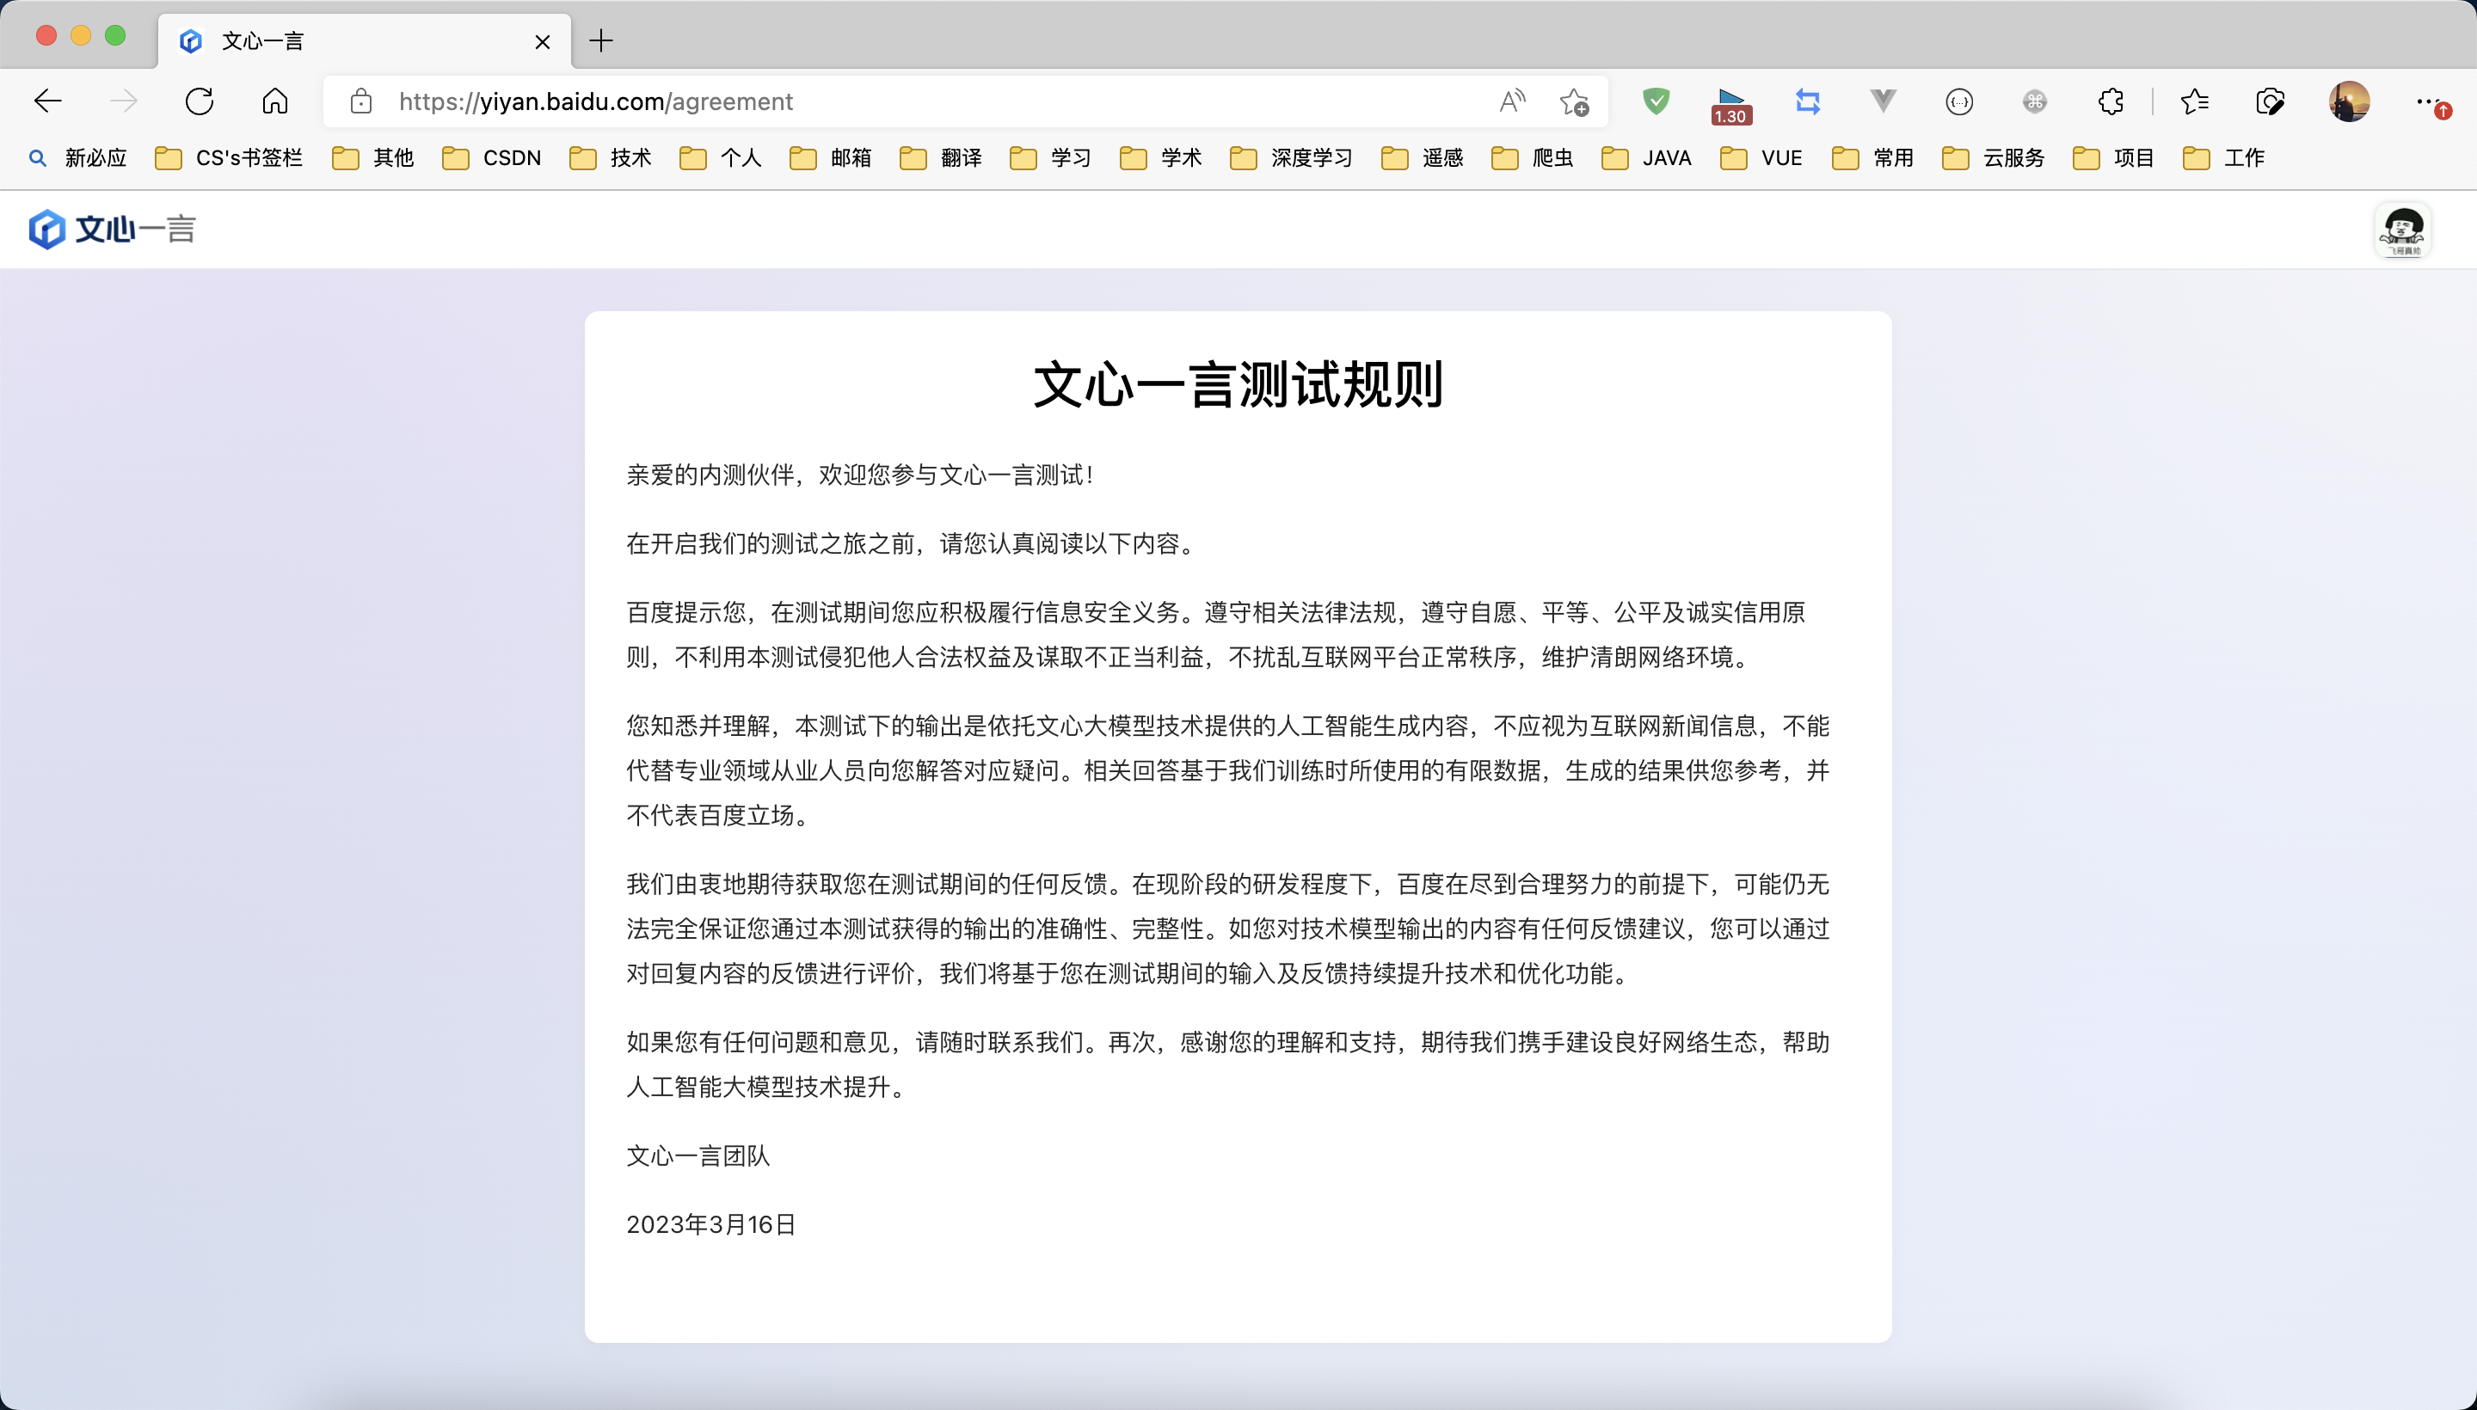The width and height of the screenshot is (2477, 1410).
Task: Open the user avatar on page header
Action: tap(2402, 230)
